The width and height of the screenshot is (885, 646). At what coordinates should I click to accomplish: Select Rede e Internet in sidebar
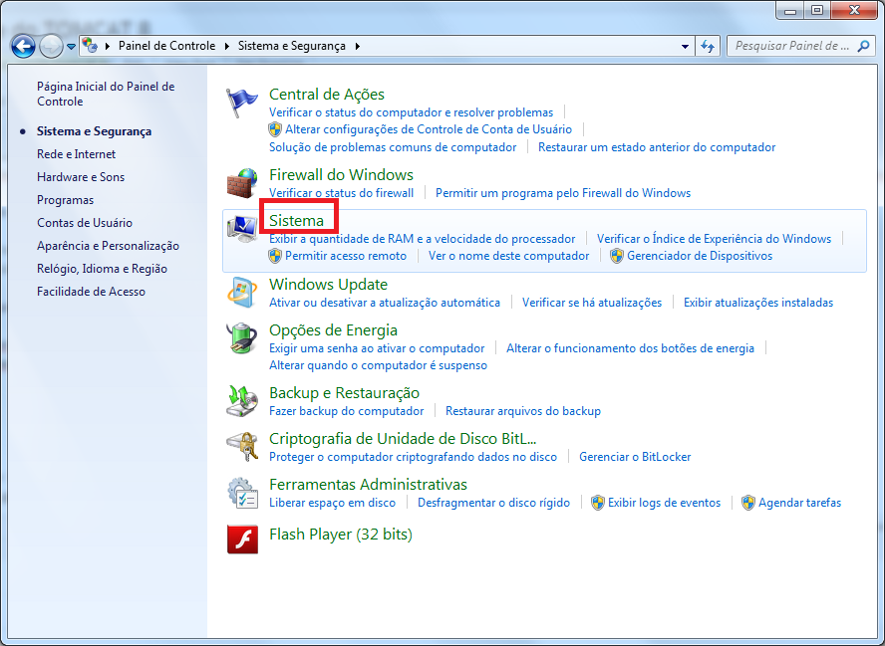click(76, 154)
